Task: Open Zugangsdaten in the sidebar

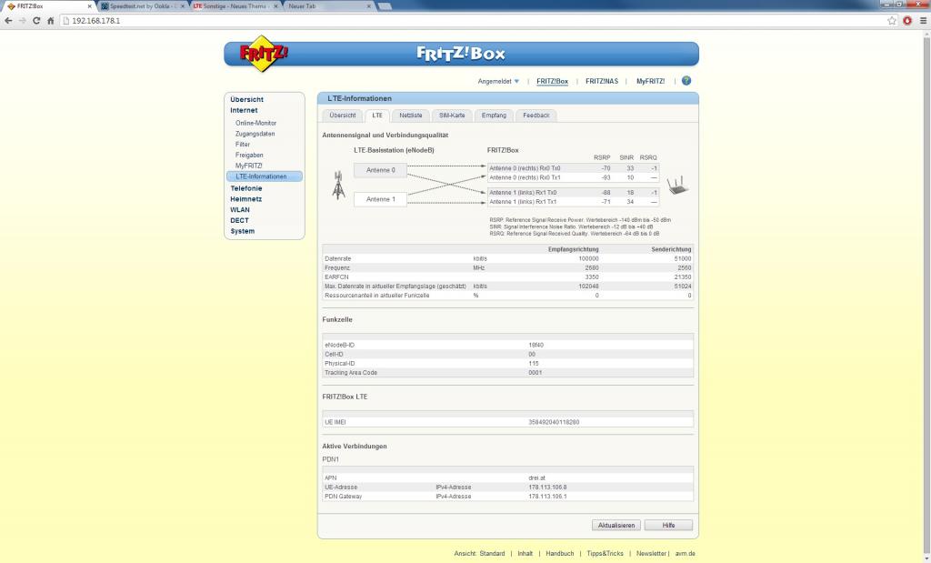Action: pos(255,134)
